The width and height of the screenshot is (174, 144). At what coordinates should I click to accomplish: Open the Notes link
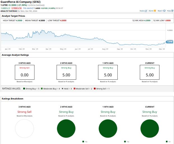(142, 11)
